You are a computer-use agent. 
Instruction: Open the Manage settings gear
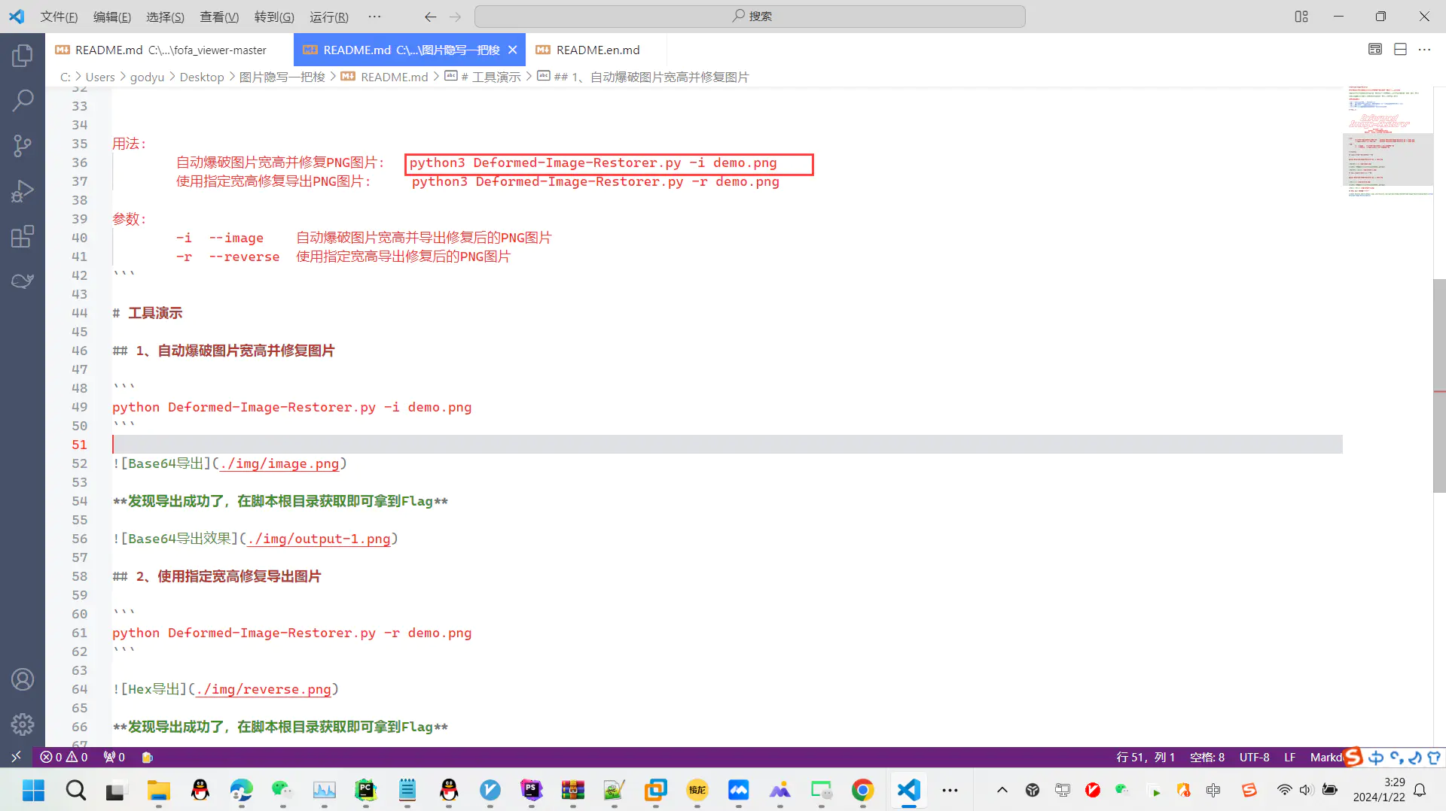[23, 724]
